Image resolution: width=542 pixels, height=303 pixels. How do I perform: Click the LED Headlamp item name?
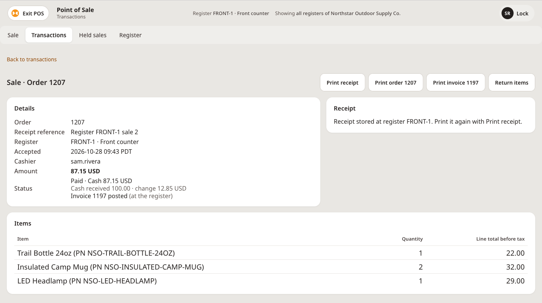tap(87, 281)
